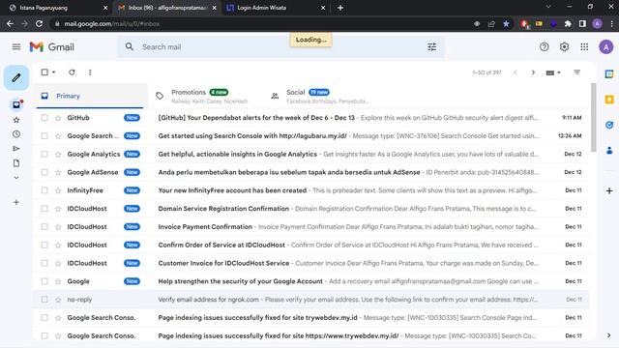The image size is (619, 348).
Task: Open a new browser tab
Action: click(x=340, y=8)
